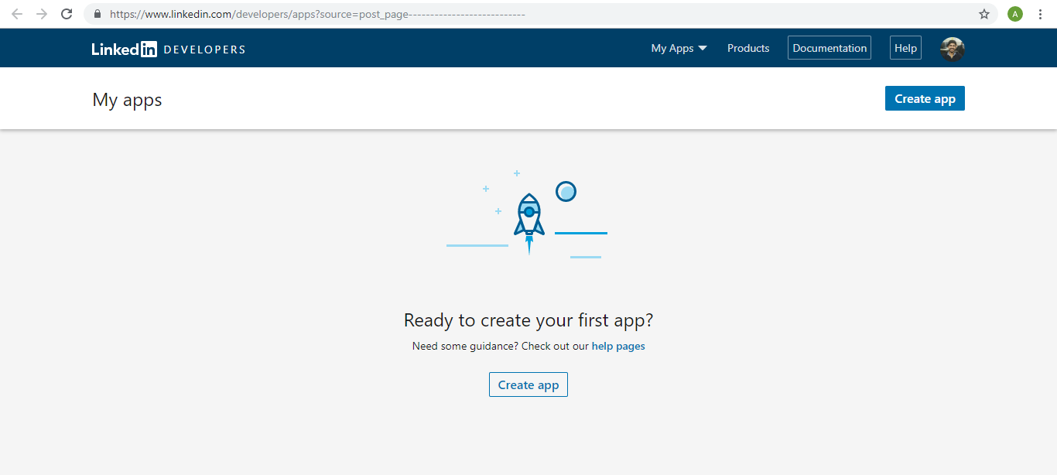
Task: Click the forward navigation arrow
Action: click(41, 14)
